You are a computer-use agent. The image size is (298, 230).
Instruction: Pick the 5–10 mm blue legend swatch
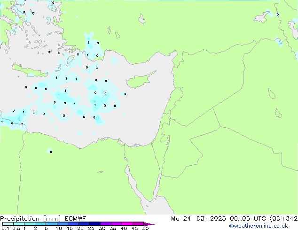coord(52,224)
